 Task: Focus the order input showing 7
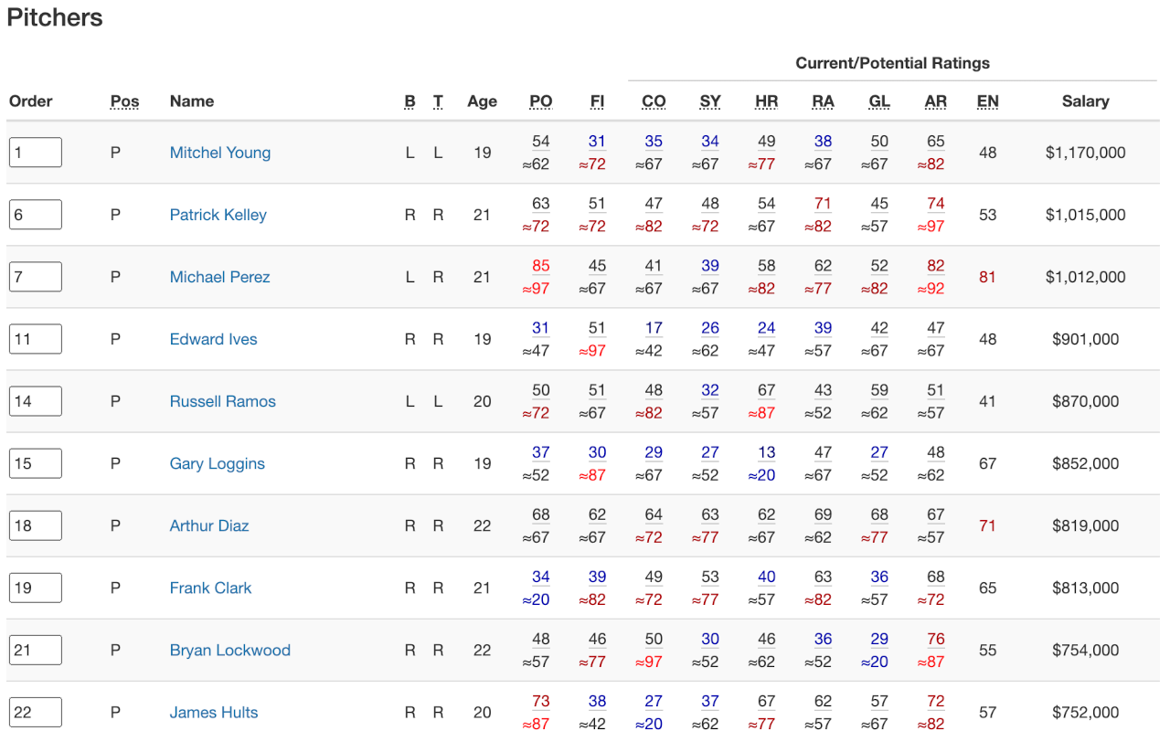pyautogui.click(x=36, y=277)
